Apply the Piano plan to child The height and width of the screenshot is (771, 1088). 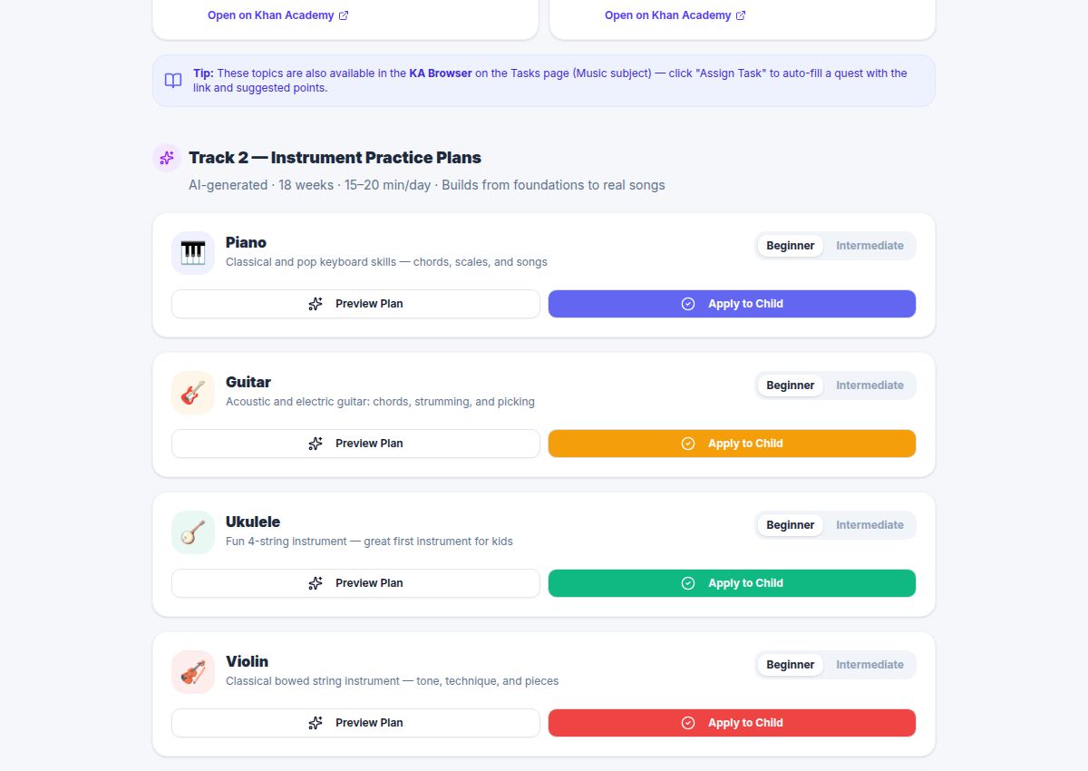(x=732, y=304)
